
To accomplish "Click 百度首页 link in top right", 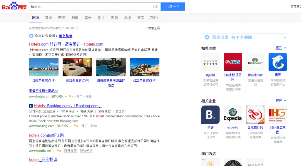I will coord(296,7).
